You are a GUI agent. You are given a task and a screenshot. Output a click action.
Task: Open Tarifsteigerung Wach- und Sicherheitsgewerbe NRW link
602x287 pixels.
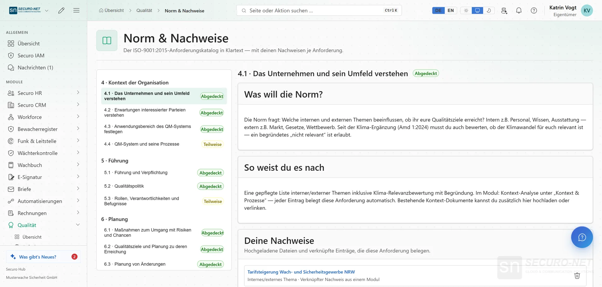pyautogui.click(x=301, y=272)
